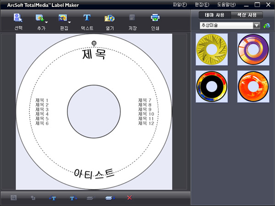Select the 선택 (Select) tool icon
Screen dimensions: 275x206
18,18
